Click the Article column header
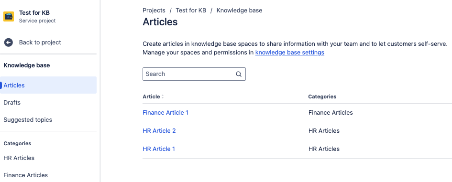452x182 pixels. pyautogui.click(x=151, y=96)
